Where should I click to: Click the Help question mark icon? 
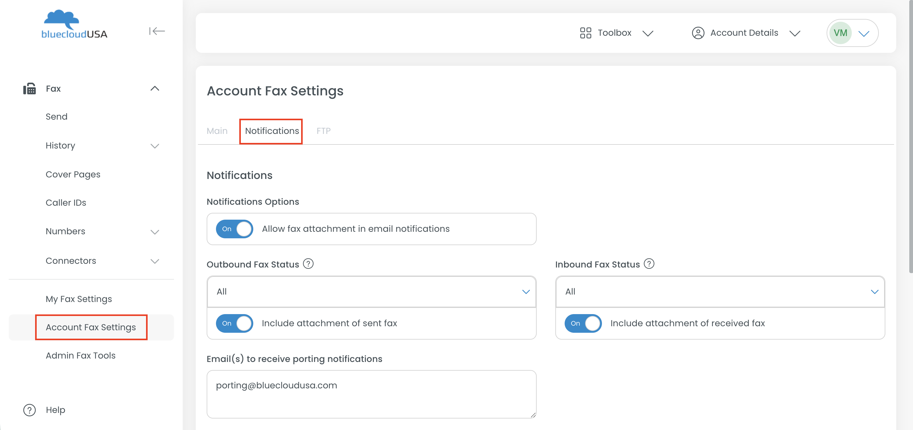(x=30, y=410)
